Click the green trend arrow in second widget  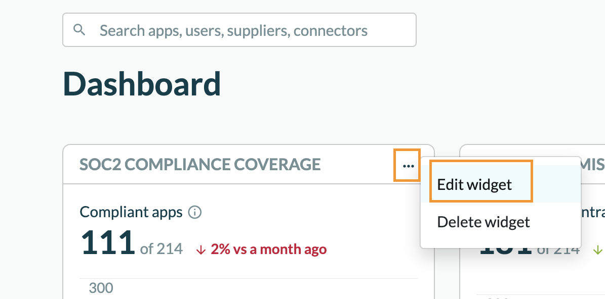(598, 250)
